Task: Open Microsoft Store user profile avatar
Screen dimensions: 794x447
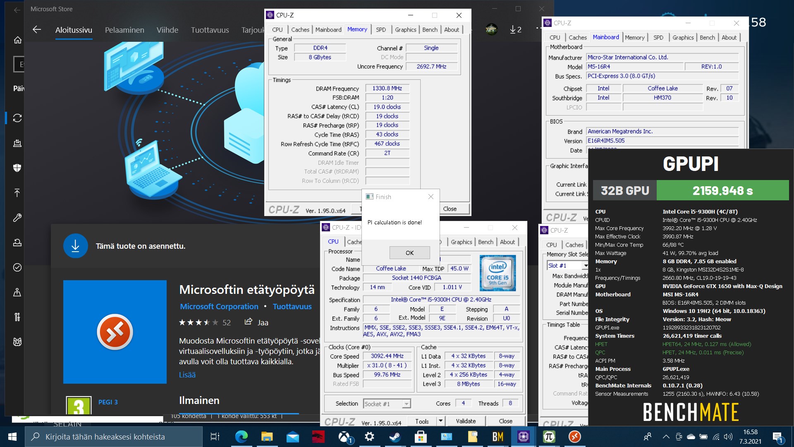Action: [491, 29]
